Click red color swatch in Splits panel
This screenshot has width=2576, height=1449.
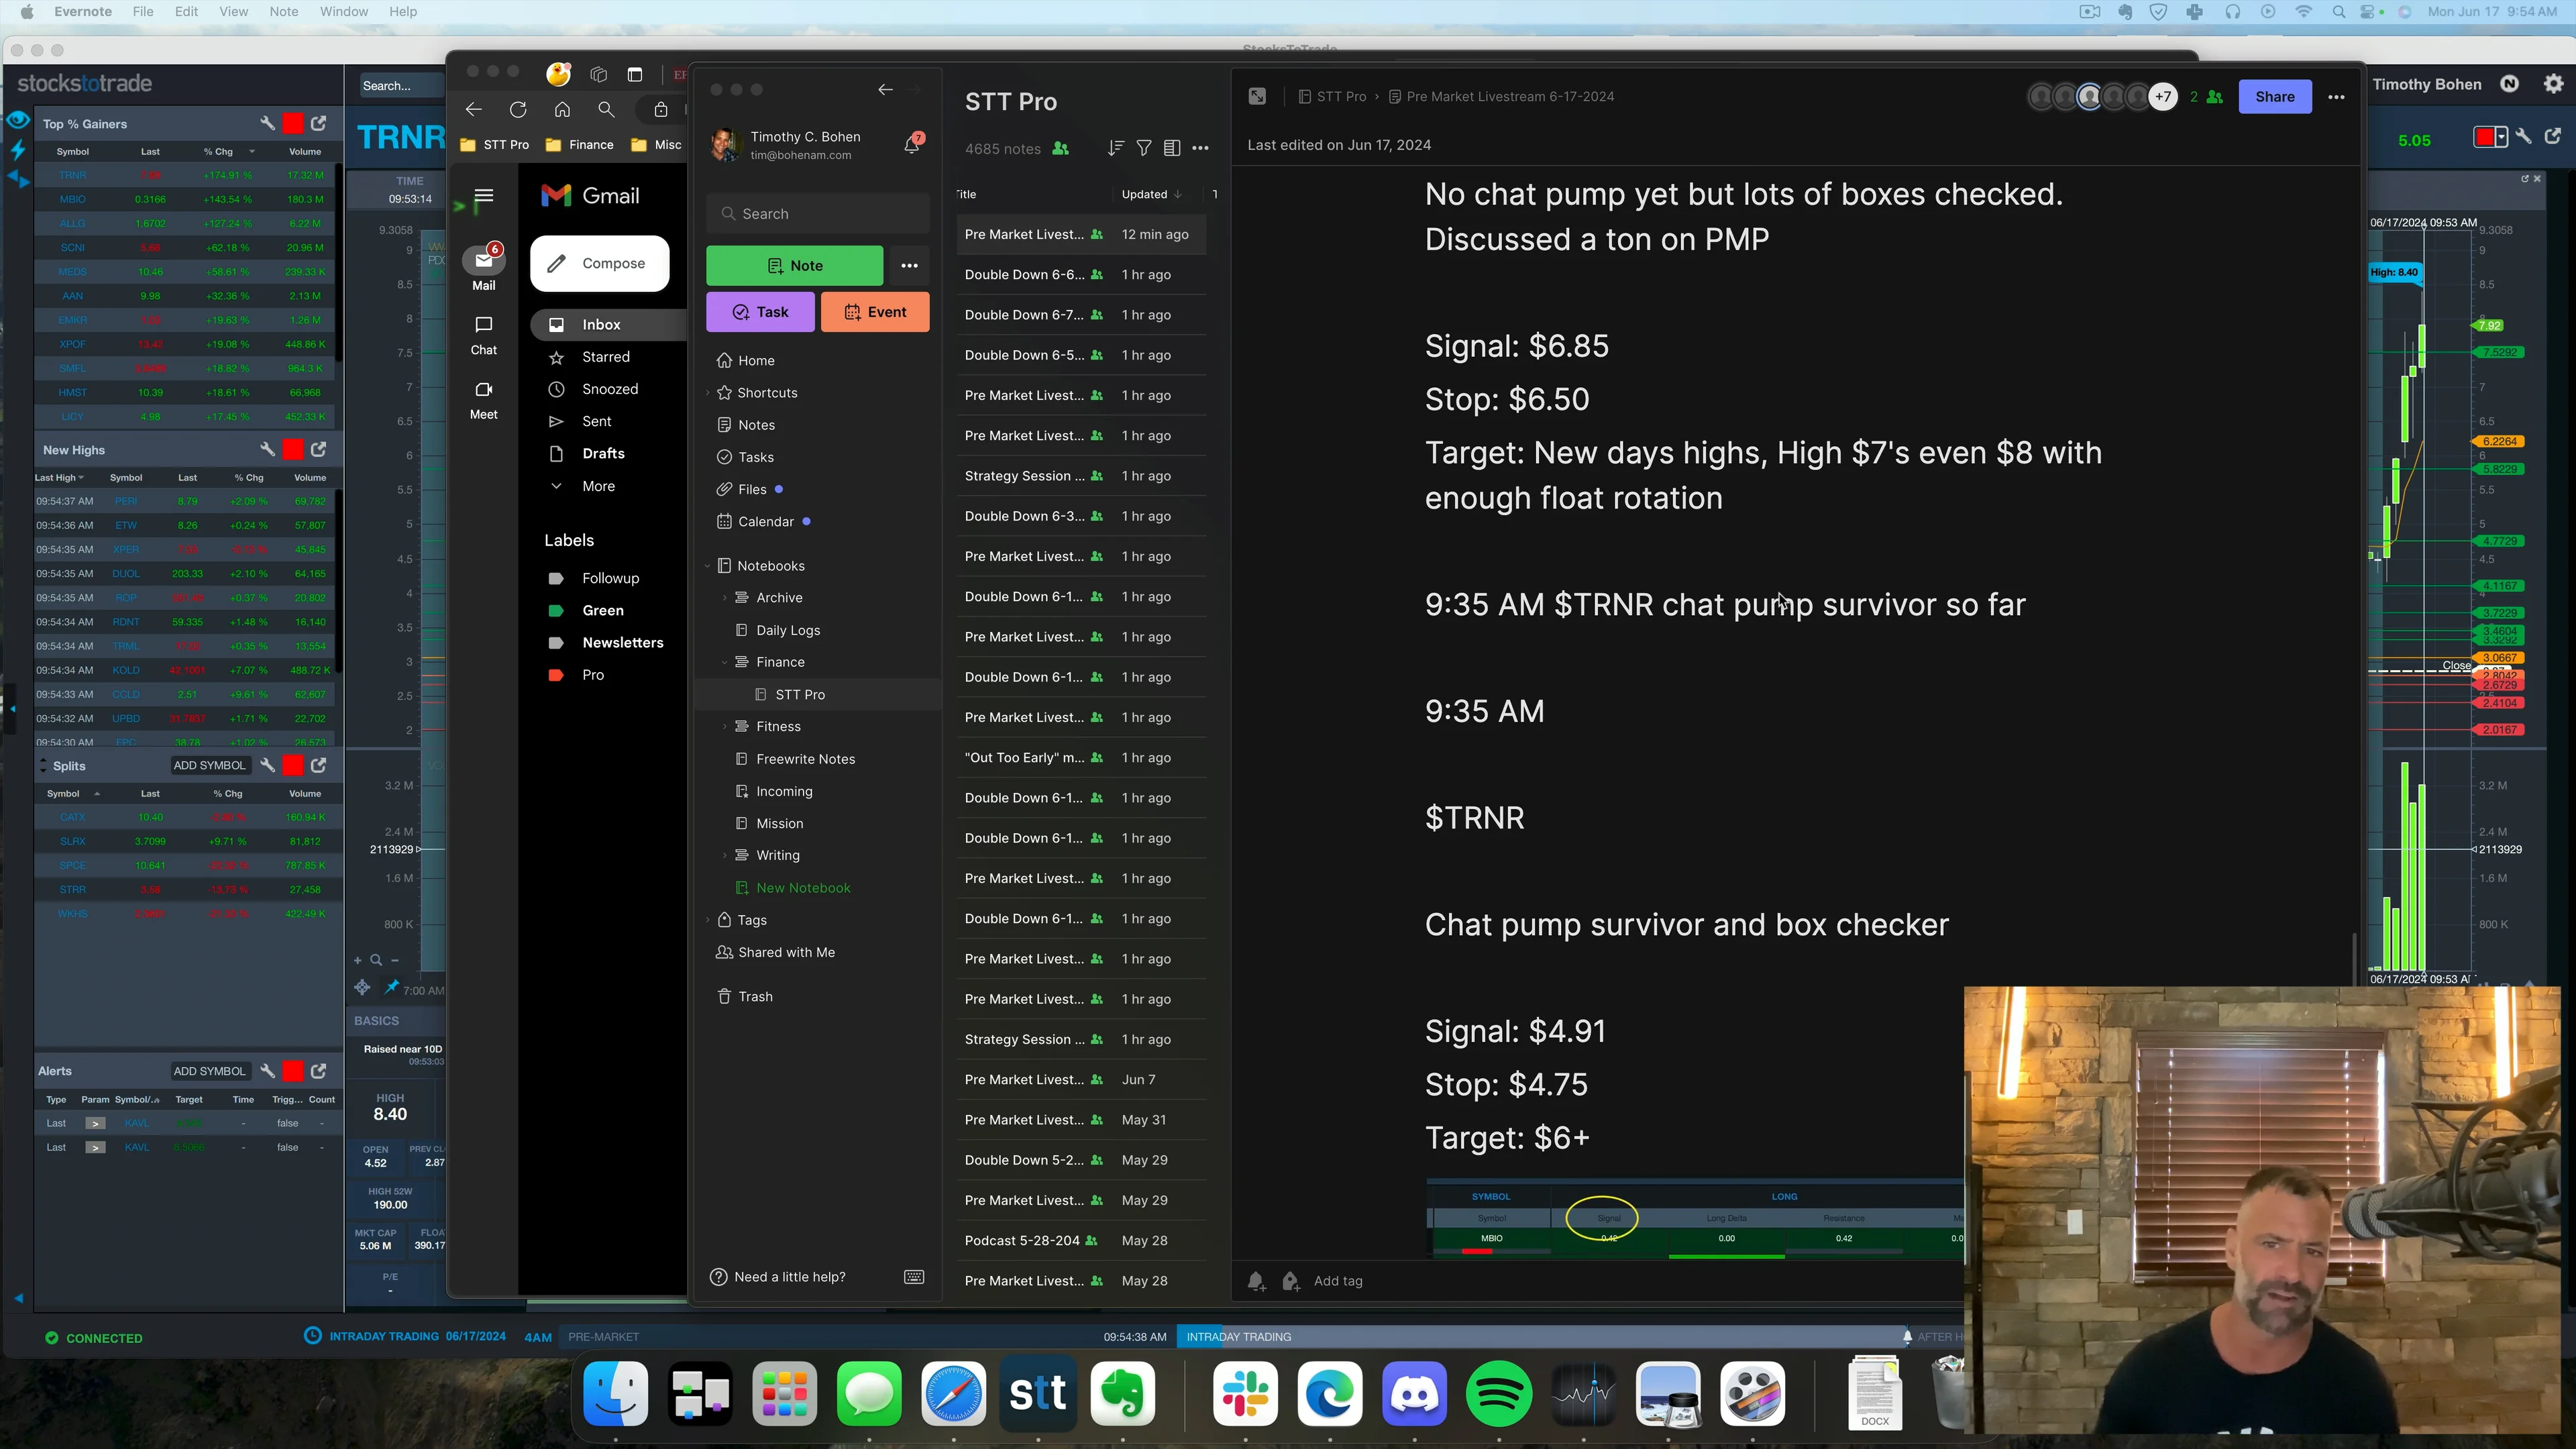tap(293, 766)
